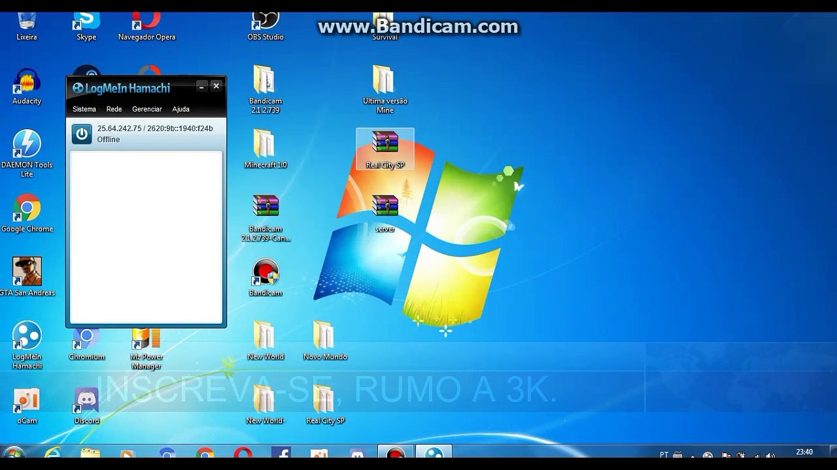This screenshot has height=470, width=837.
Task: Open the Ajuda menu in Hamachi
Action: (x=181, y=109)
